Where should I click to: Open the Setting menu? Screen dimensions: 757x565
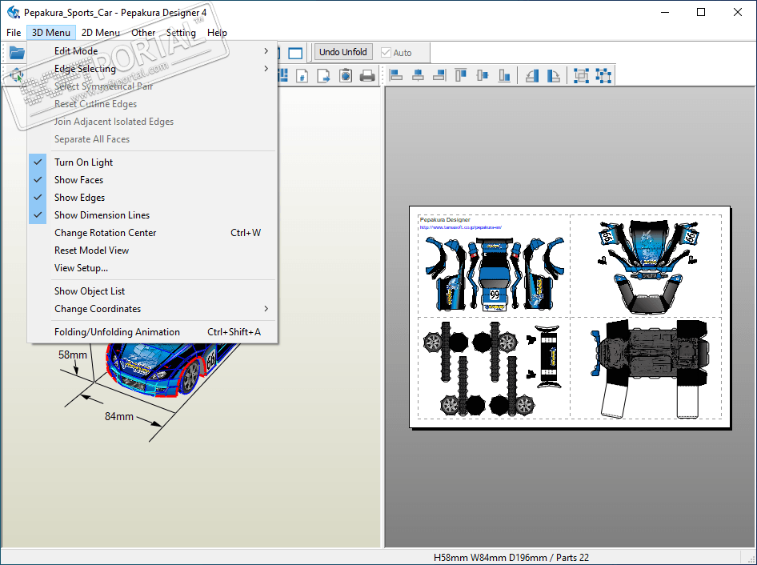tap(181, 32)
